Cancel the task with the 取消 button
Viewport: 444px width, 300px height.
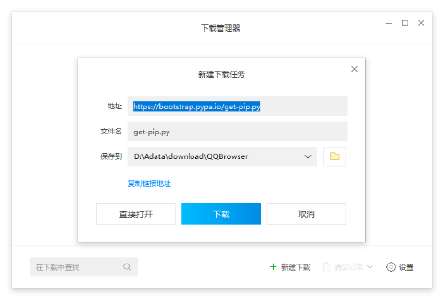[x=306, y=213]
